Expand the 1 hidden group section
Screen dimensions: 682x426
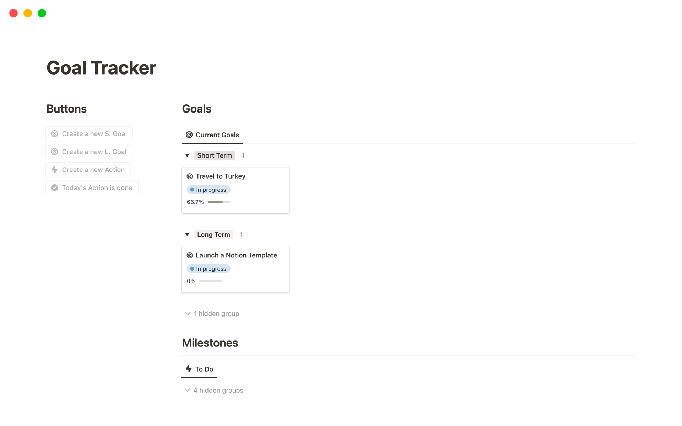[x=212, y=313]
